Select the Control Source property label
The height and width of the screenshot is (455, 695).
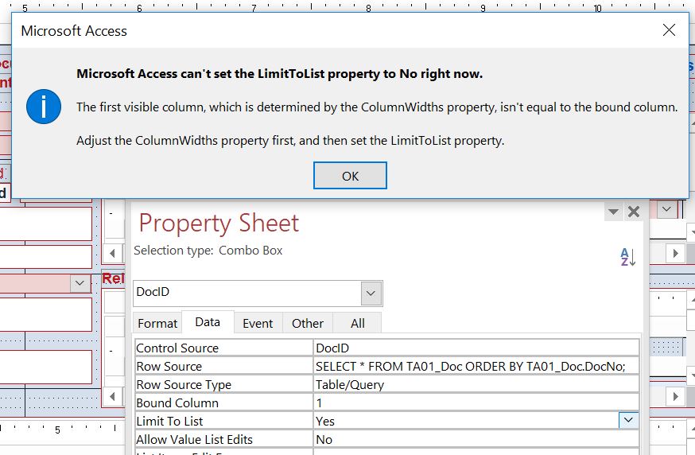click(177, 348)
